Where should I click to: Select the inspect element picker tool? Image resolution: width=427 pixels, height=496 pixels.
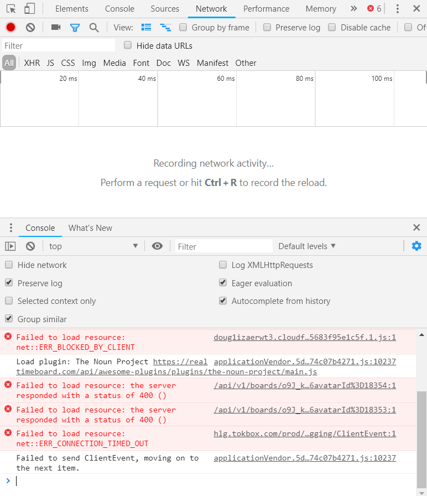tap(11, 8)
